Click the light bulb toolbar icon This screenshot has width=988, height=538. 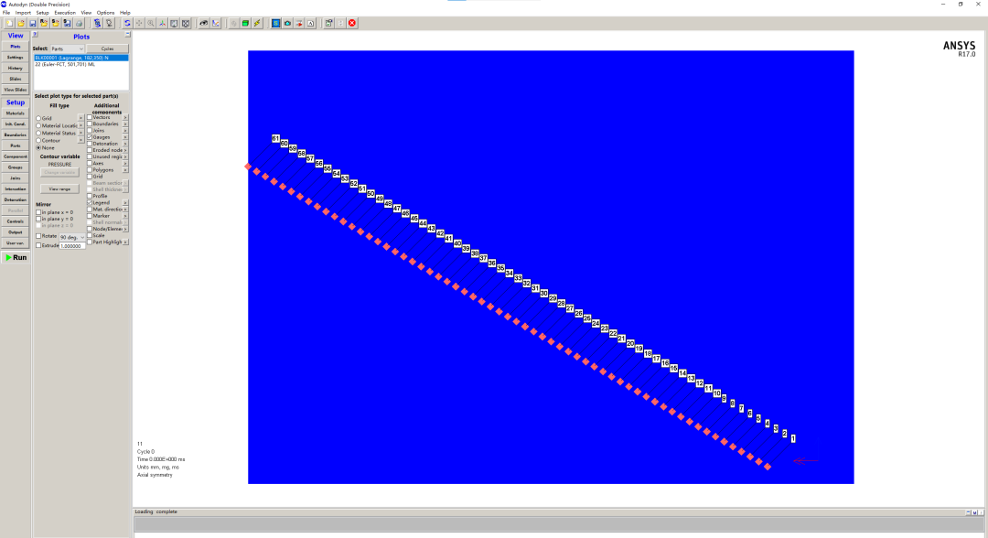109,23
